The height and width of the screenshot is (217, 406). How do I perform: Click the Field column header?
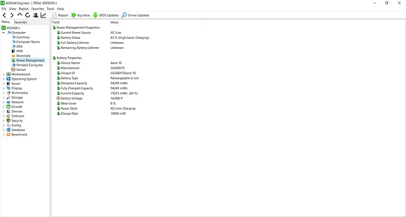(80, 22)
